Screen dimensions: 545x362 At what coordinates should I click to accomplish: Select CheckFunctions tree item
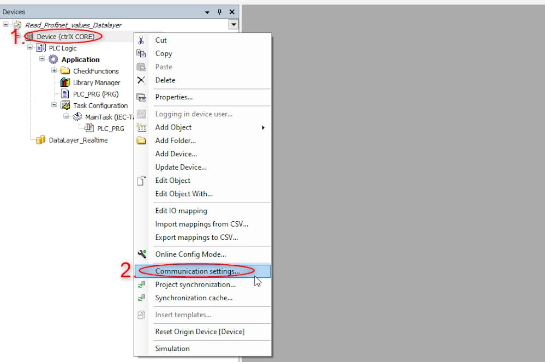tap(96, 71)
